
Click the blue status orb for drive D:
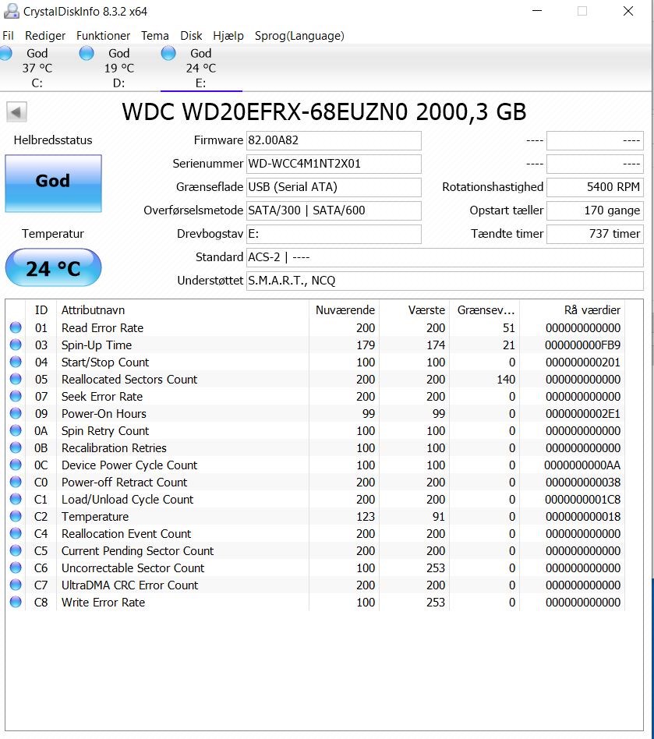(x=87, y=53)
